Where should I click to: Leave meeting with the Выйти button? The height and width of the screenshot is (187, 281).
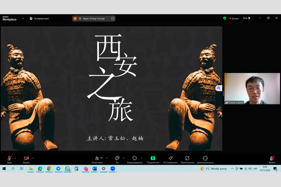pyautogui.click(x=272, y=160)
